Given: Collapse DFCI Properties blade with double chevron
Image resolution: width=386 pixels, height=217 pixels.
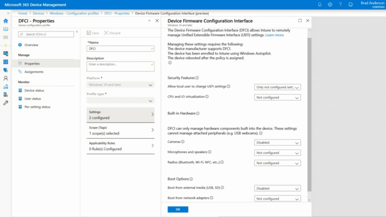Looking at the screenshot, I should [149, 21].
